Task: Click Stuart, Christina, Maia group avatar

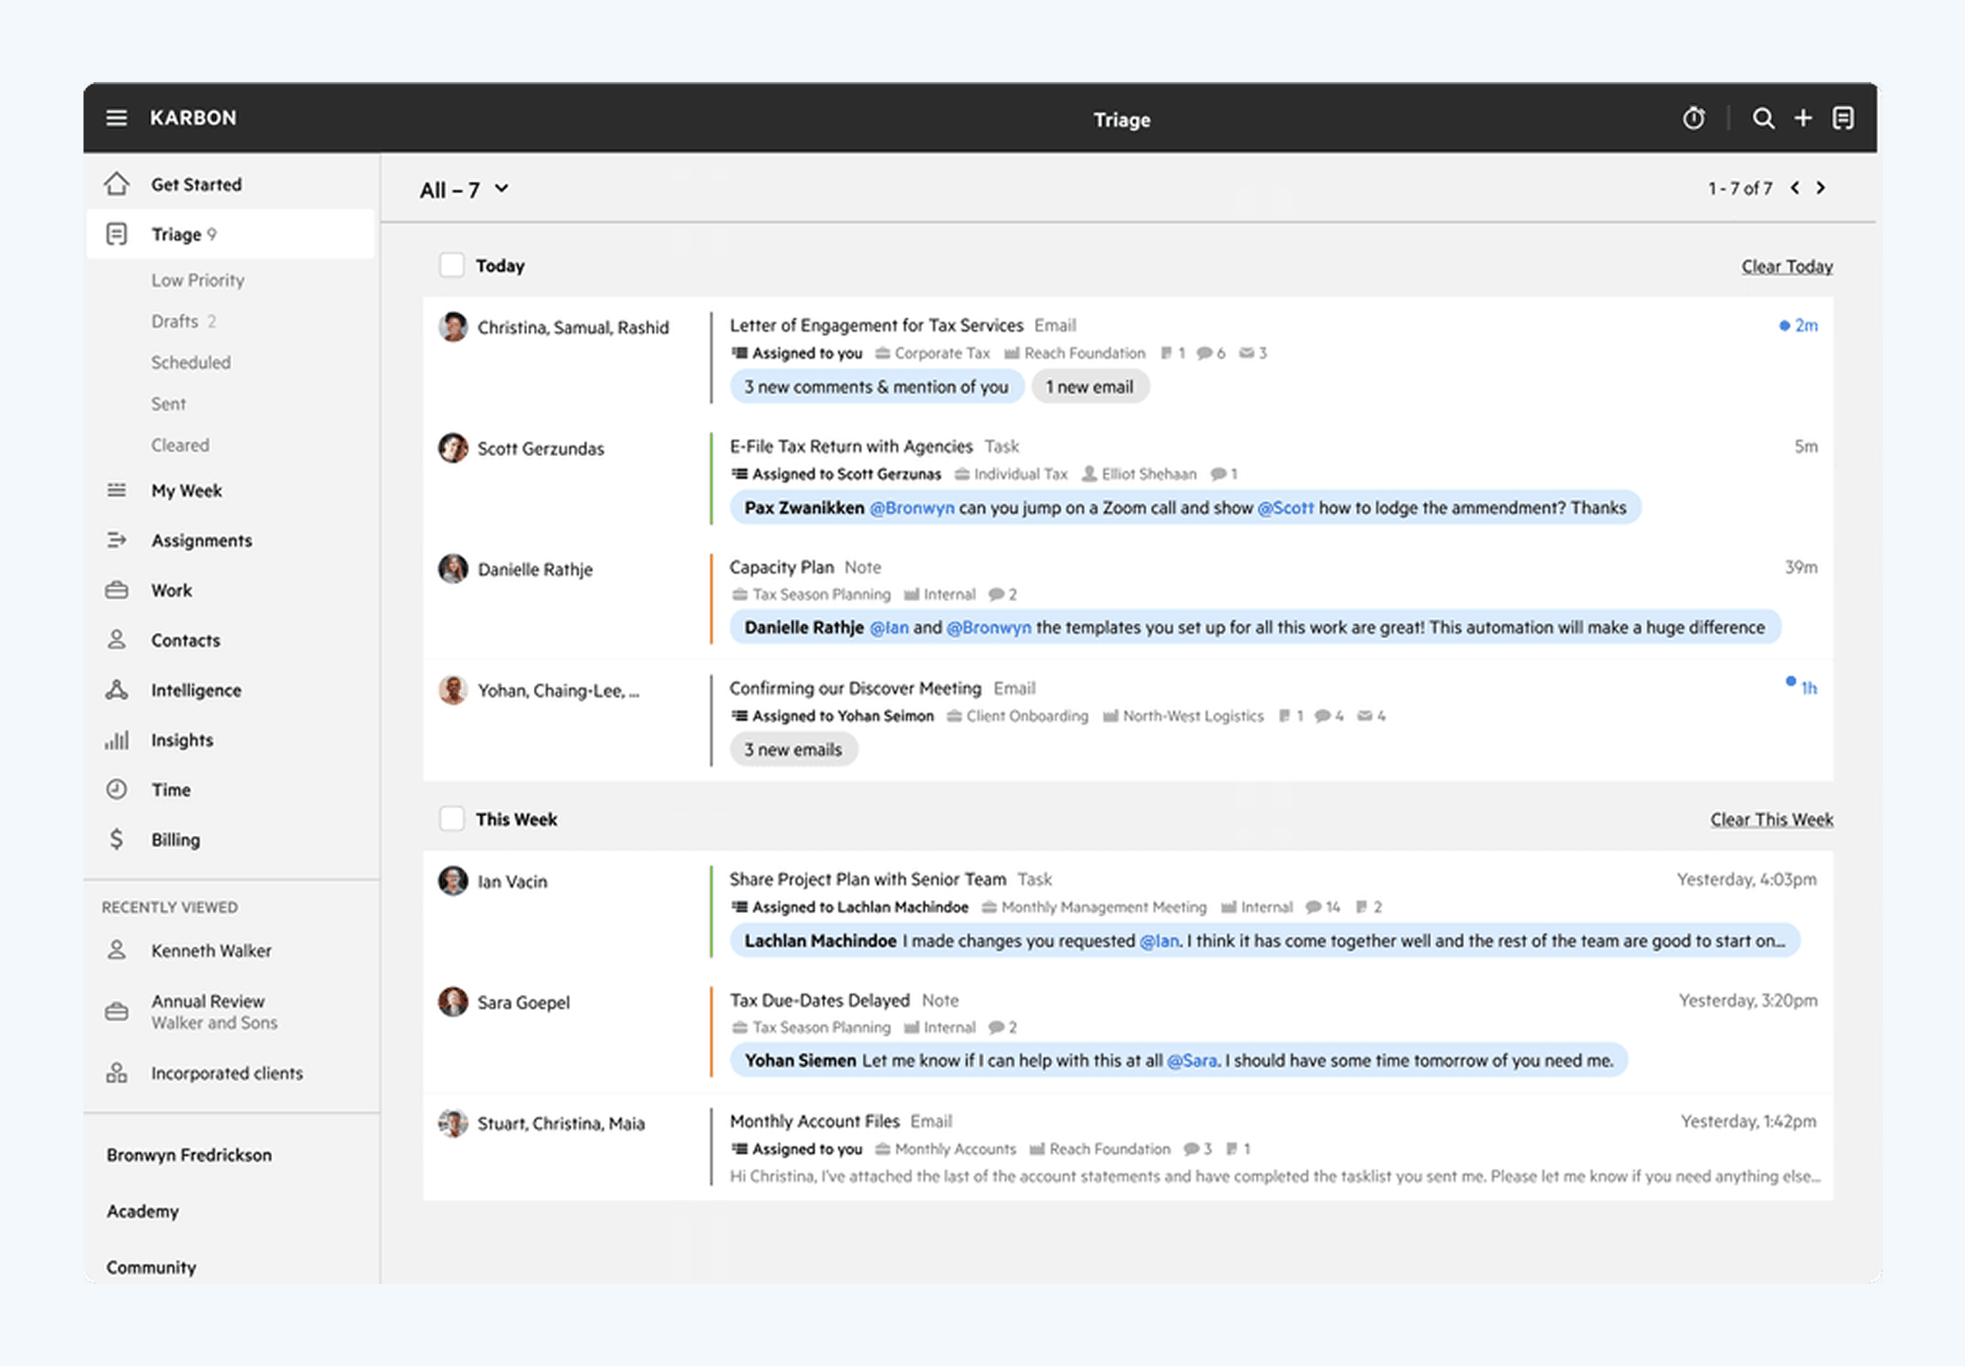Action: [x=453, y=1123]
